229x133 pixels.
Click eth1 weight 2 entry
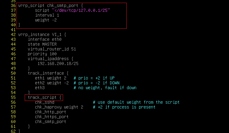[51, 78]
